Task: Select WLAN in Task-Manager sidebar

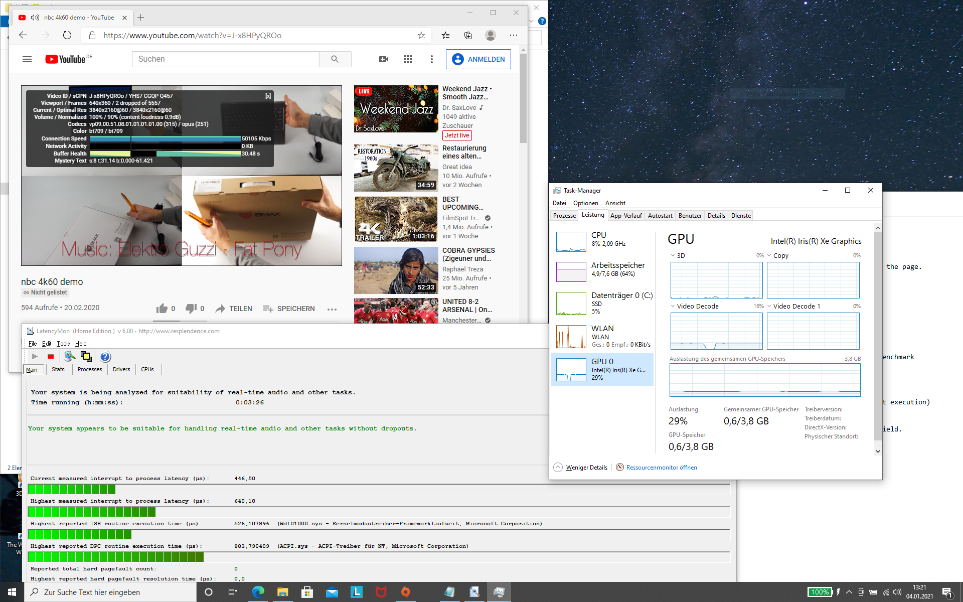Action: click(602, 336)
